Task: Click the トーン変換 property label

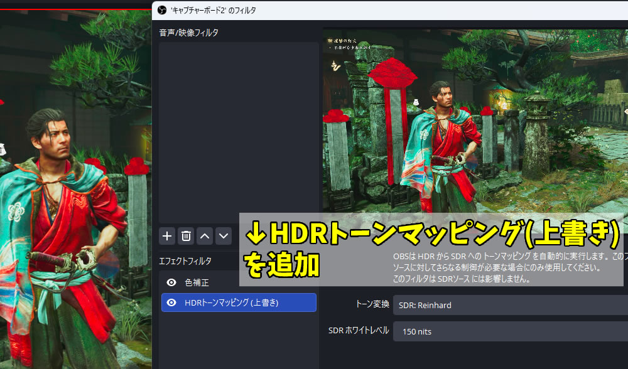Action: [x=372, y=304]
